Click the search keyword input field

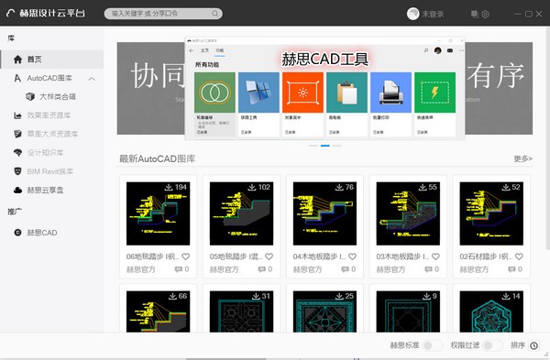(163, 14)
